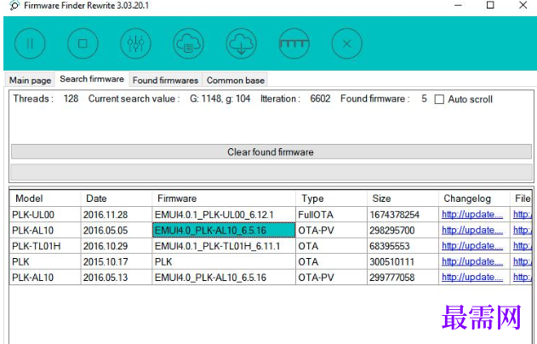Click the size cell 299777058

(x=403, y=278)
